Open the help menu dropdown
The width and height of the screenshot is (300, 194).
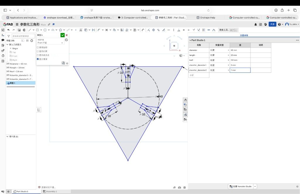click(280, 24)
